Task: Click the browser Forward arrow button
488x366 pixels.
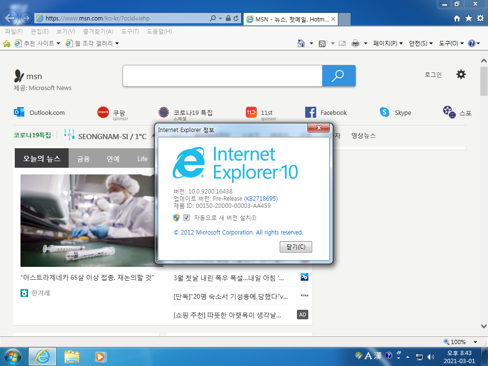Action: pos(26,19)
